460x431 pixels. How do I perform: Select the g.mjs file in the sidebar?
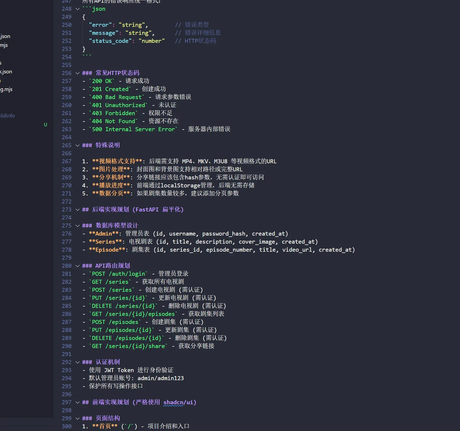tap(6, 89)
